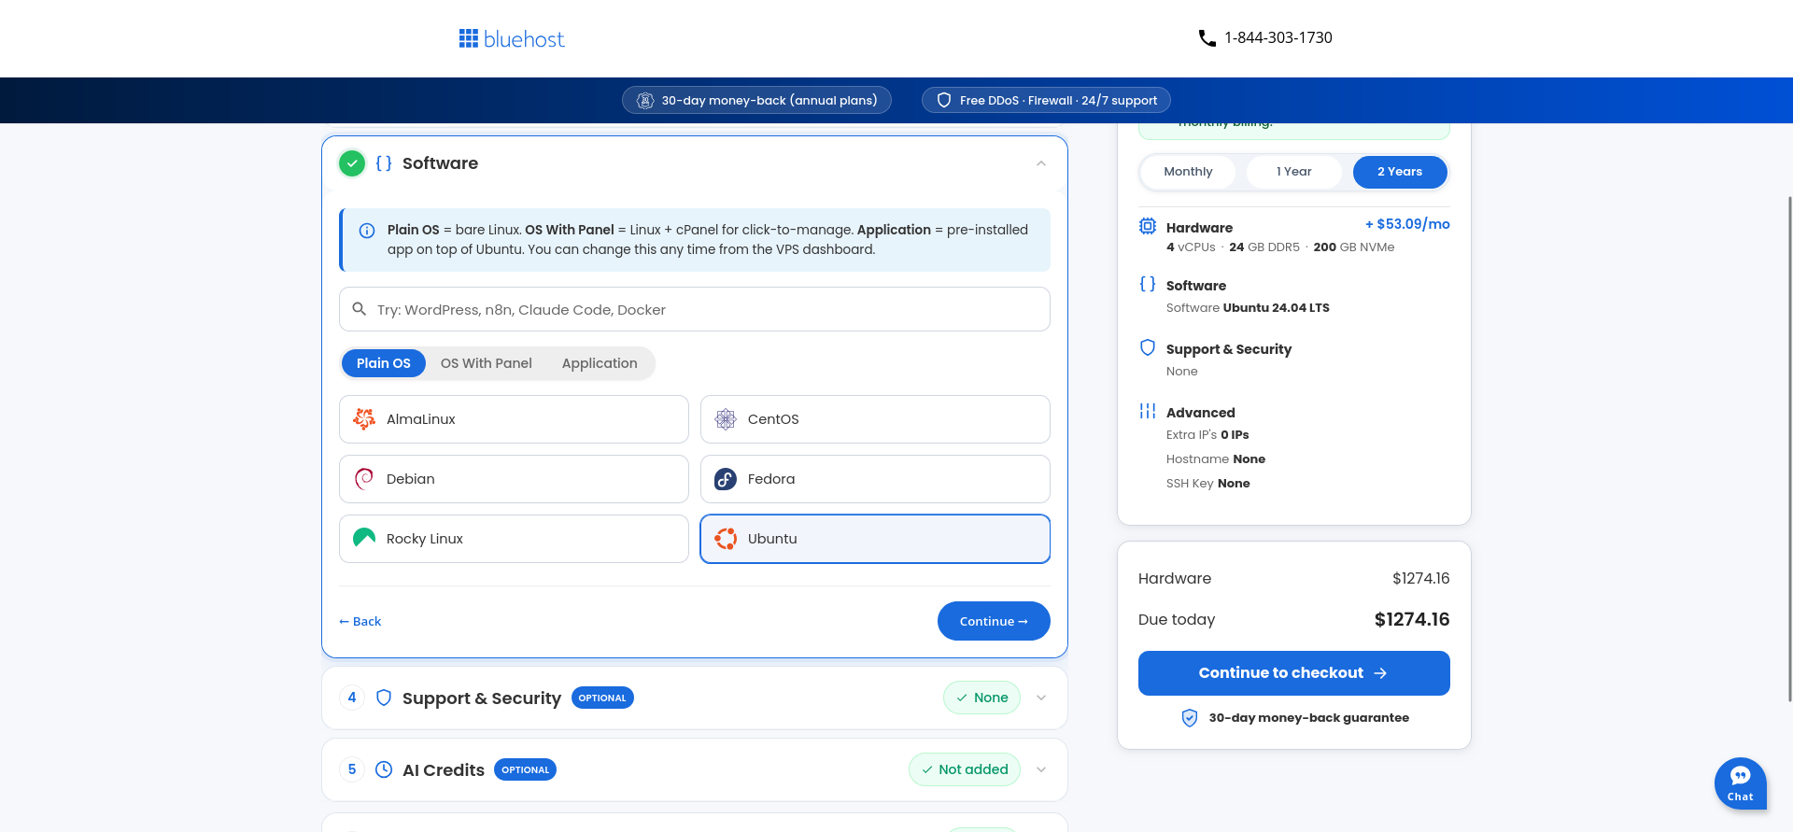Screen dimensions: 1793x832
Task: Click the phone icon beside 1-844-303-1730
Action: click(1207, 38)
